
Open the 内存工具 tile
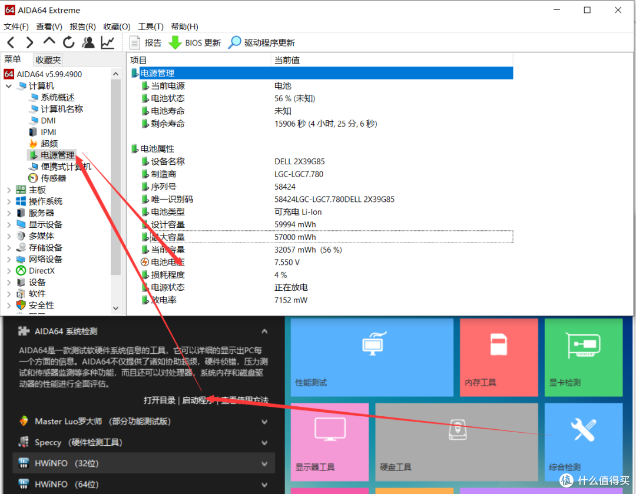point(499,357)
